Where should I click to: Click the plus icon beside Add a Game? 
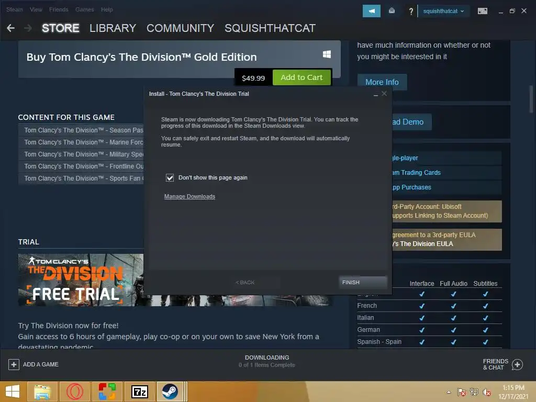click(14, 364)
